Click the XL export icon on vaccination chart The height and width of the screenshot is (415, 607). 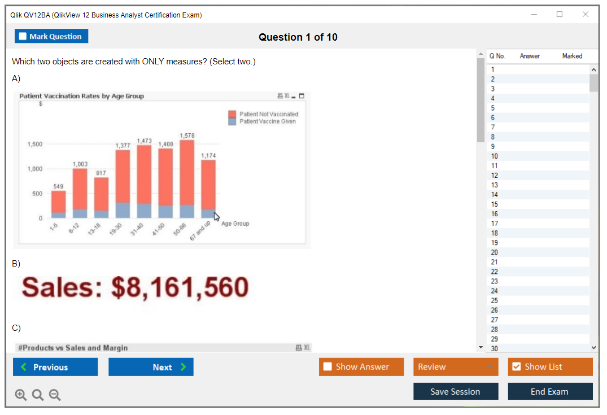tap(287, 96)
